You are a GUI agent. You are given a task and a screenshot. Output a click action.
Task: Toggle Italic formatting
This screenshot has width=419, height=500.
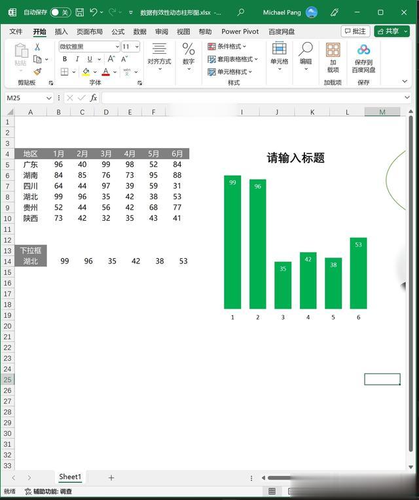[x=77, y=59]
